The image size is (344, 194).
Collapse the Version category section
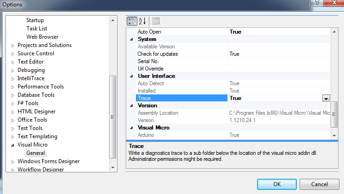tap(131, 106)
